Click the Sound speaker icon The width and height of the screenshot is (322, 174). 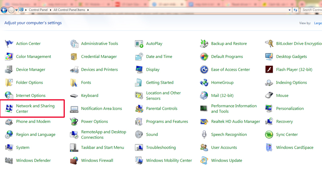pos(139,135)
